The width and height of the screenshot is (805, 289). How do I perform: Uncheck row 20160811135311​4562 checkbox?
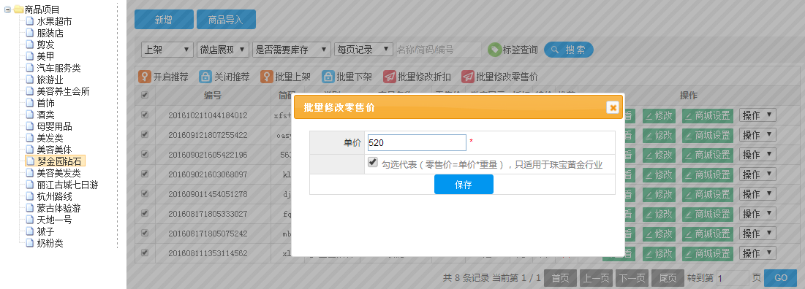click(x=145, y=252)
